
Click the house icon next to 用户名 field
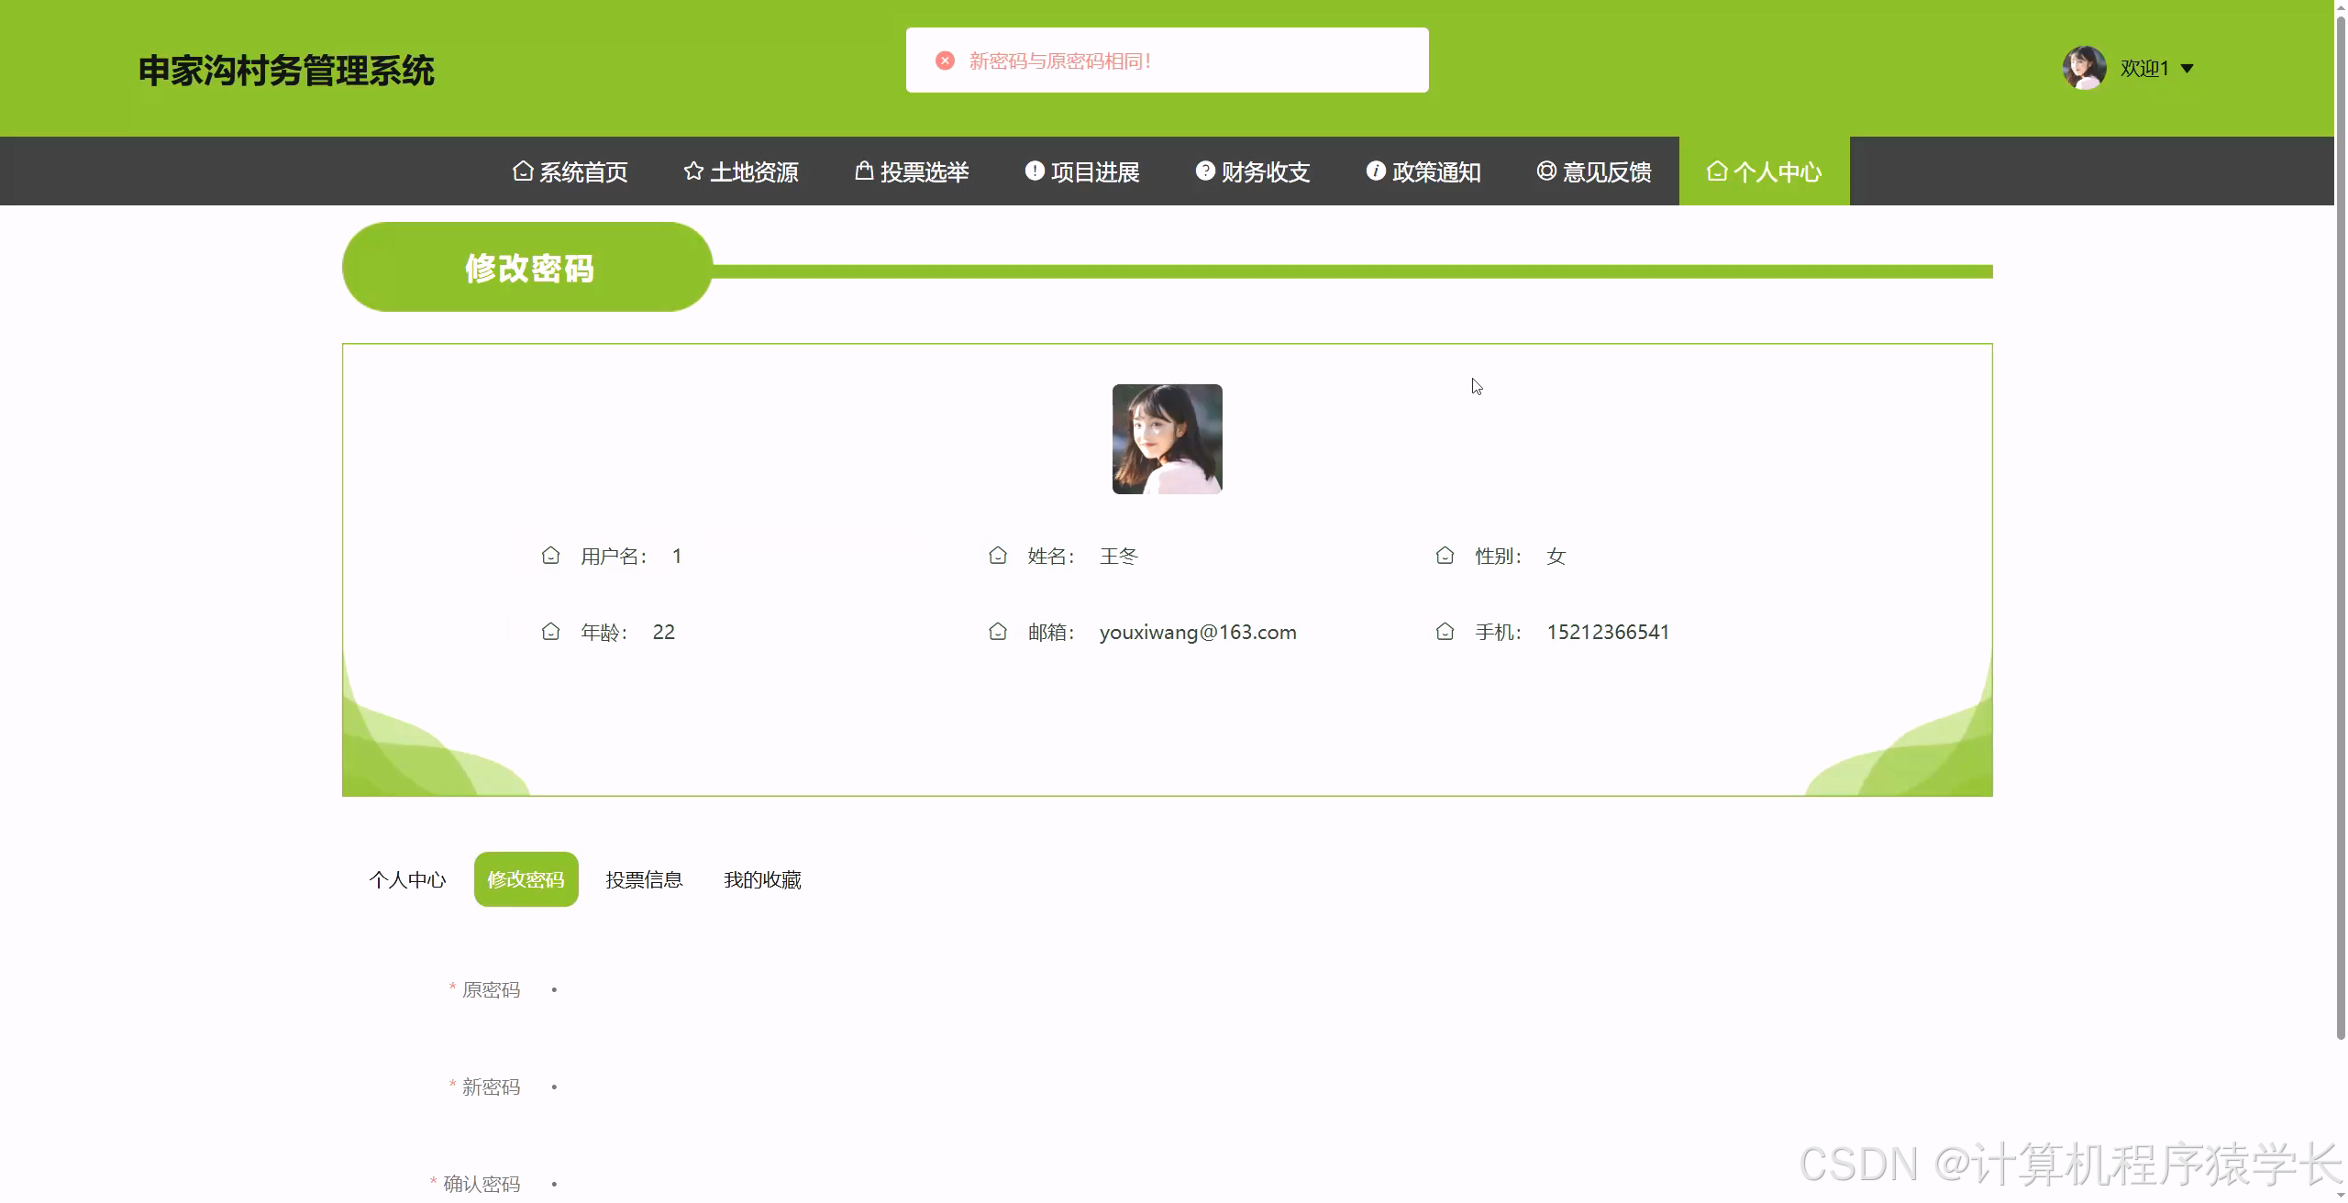coord(550,555)
